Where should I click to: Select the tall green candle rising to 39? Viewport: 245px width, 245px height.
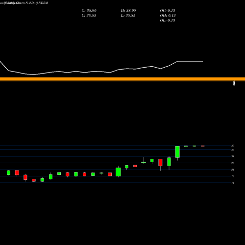pos(177,152)
